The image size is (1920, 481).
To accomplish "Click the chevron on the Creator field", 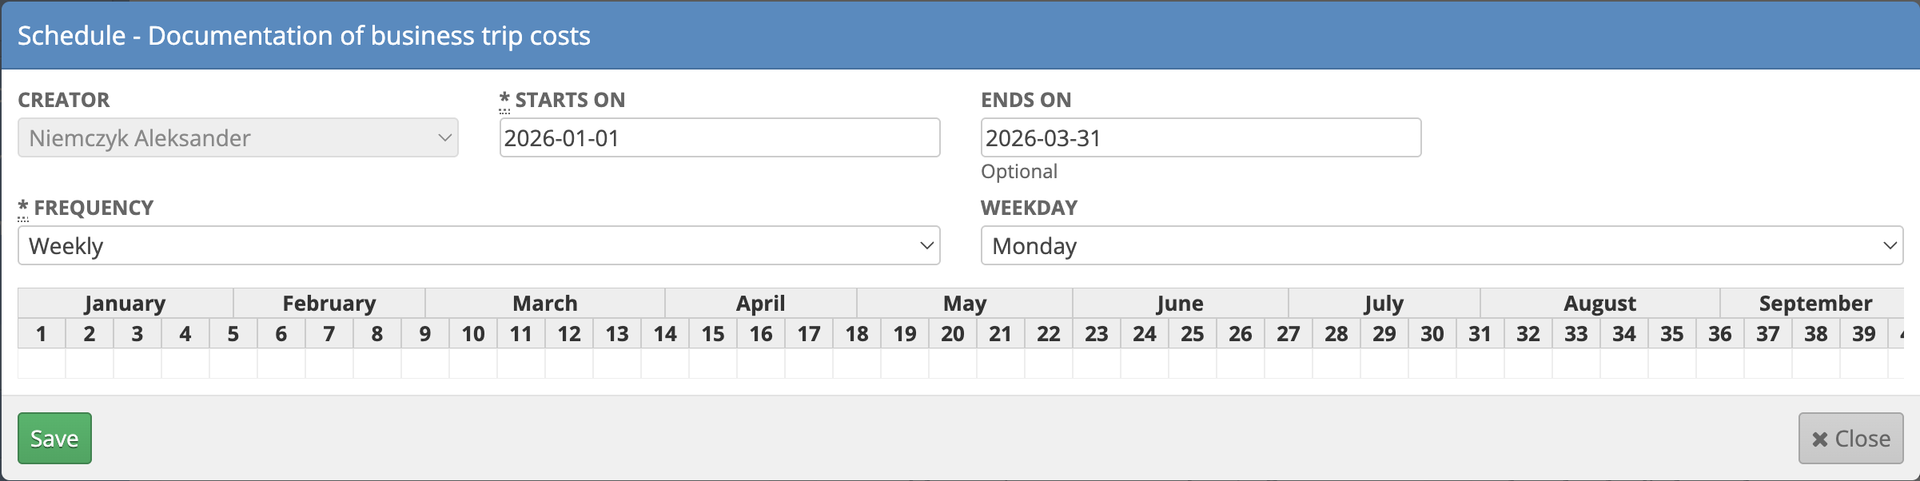I will (444, 137).
